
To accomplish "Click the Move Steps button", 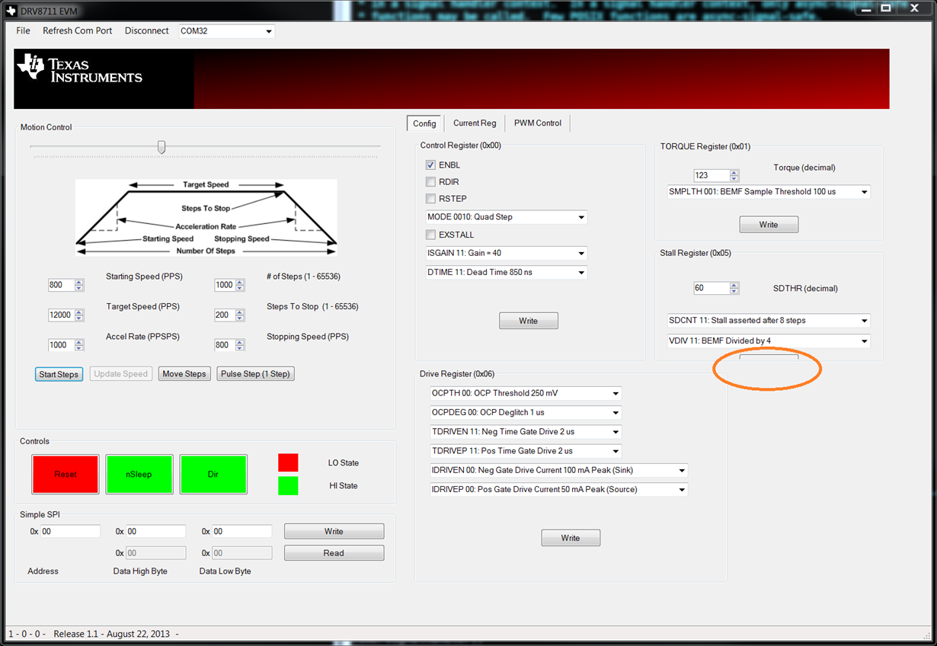I will click(184, 374).
